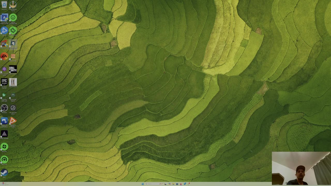The height and width of the screenshot is (186, 331).
Task: Launch the Call of Duty shortcut
Action: pos(13,70)
